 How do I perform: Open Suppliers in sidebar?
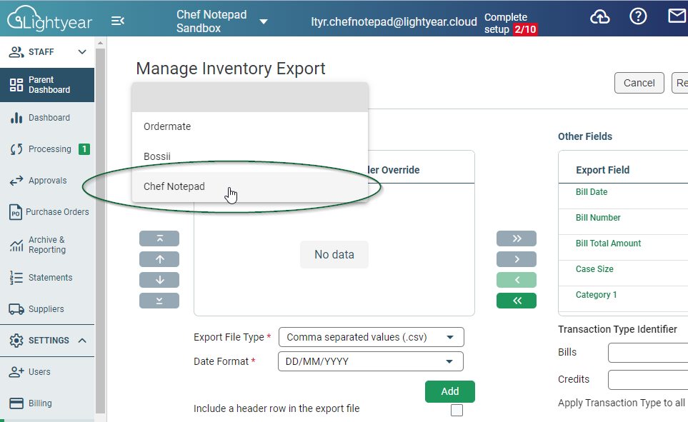pos(47,309)
